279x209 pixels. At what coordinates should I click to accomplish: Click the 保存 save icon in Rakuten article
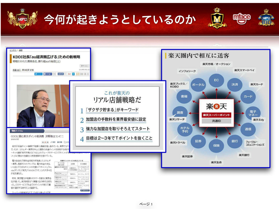click(x=53, y=142)
